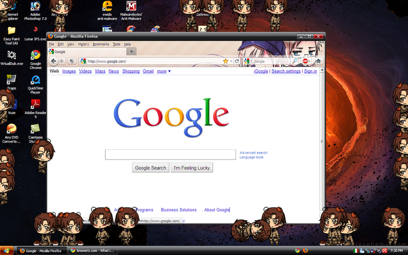Click the Sign in link

pos(311,71)
